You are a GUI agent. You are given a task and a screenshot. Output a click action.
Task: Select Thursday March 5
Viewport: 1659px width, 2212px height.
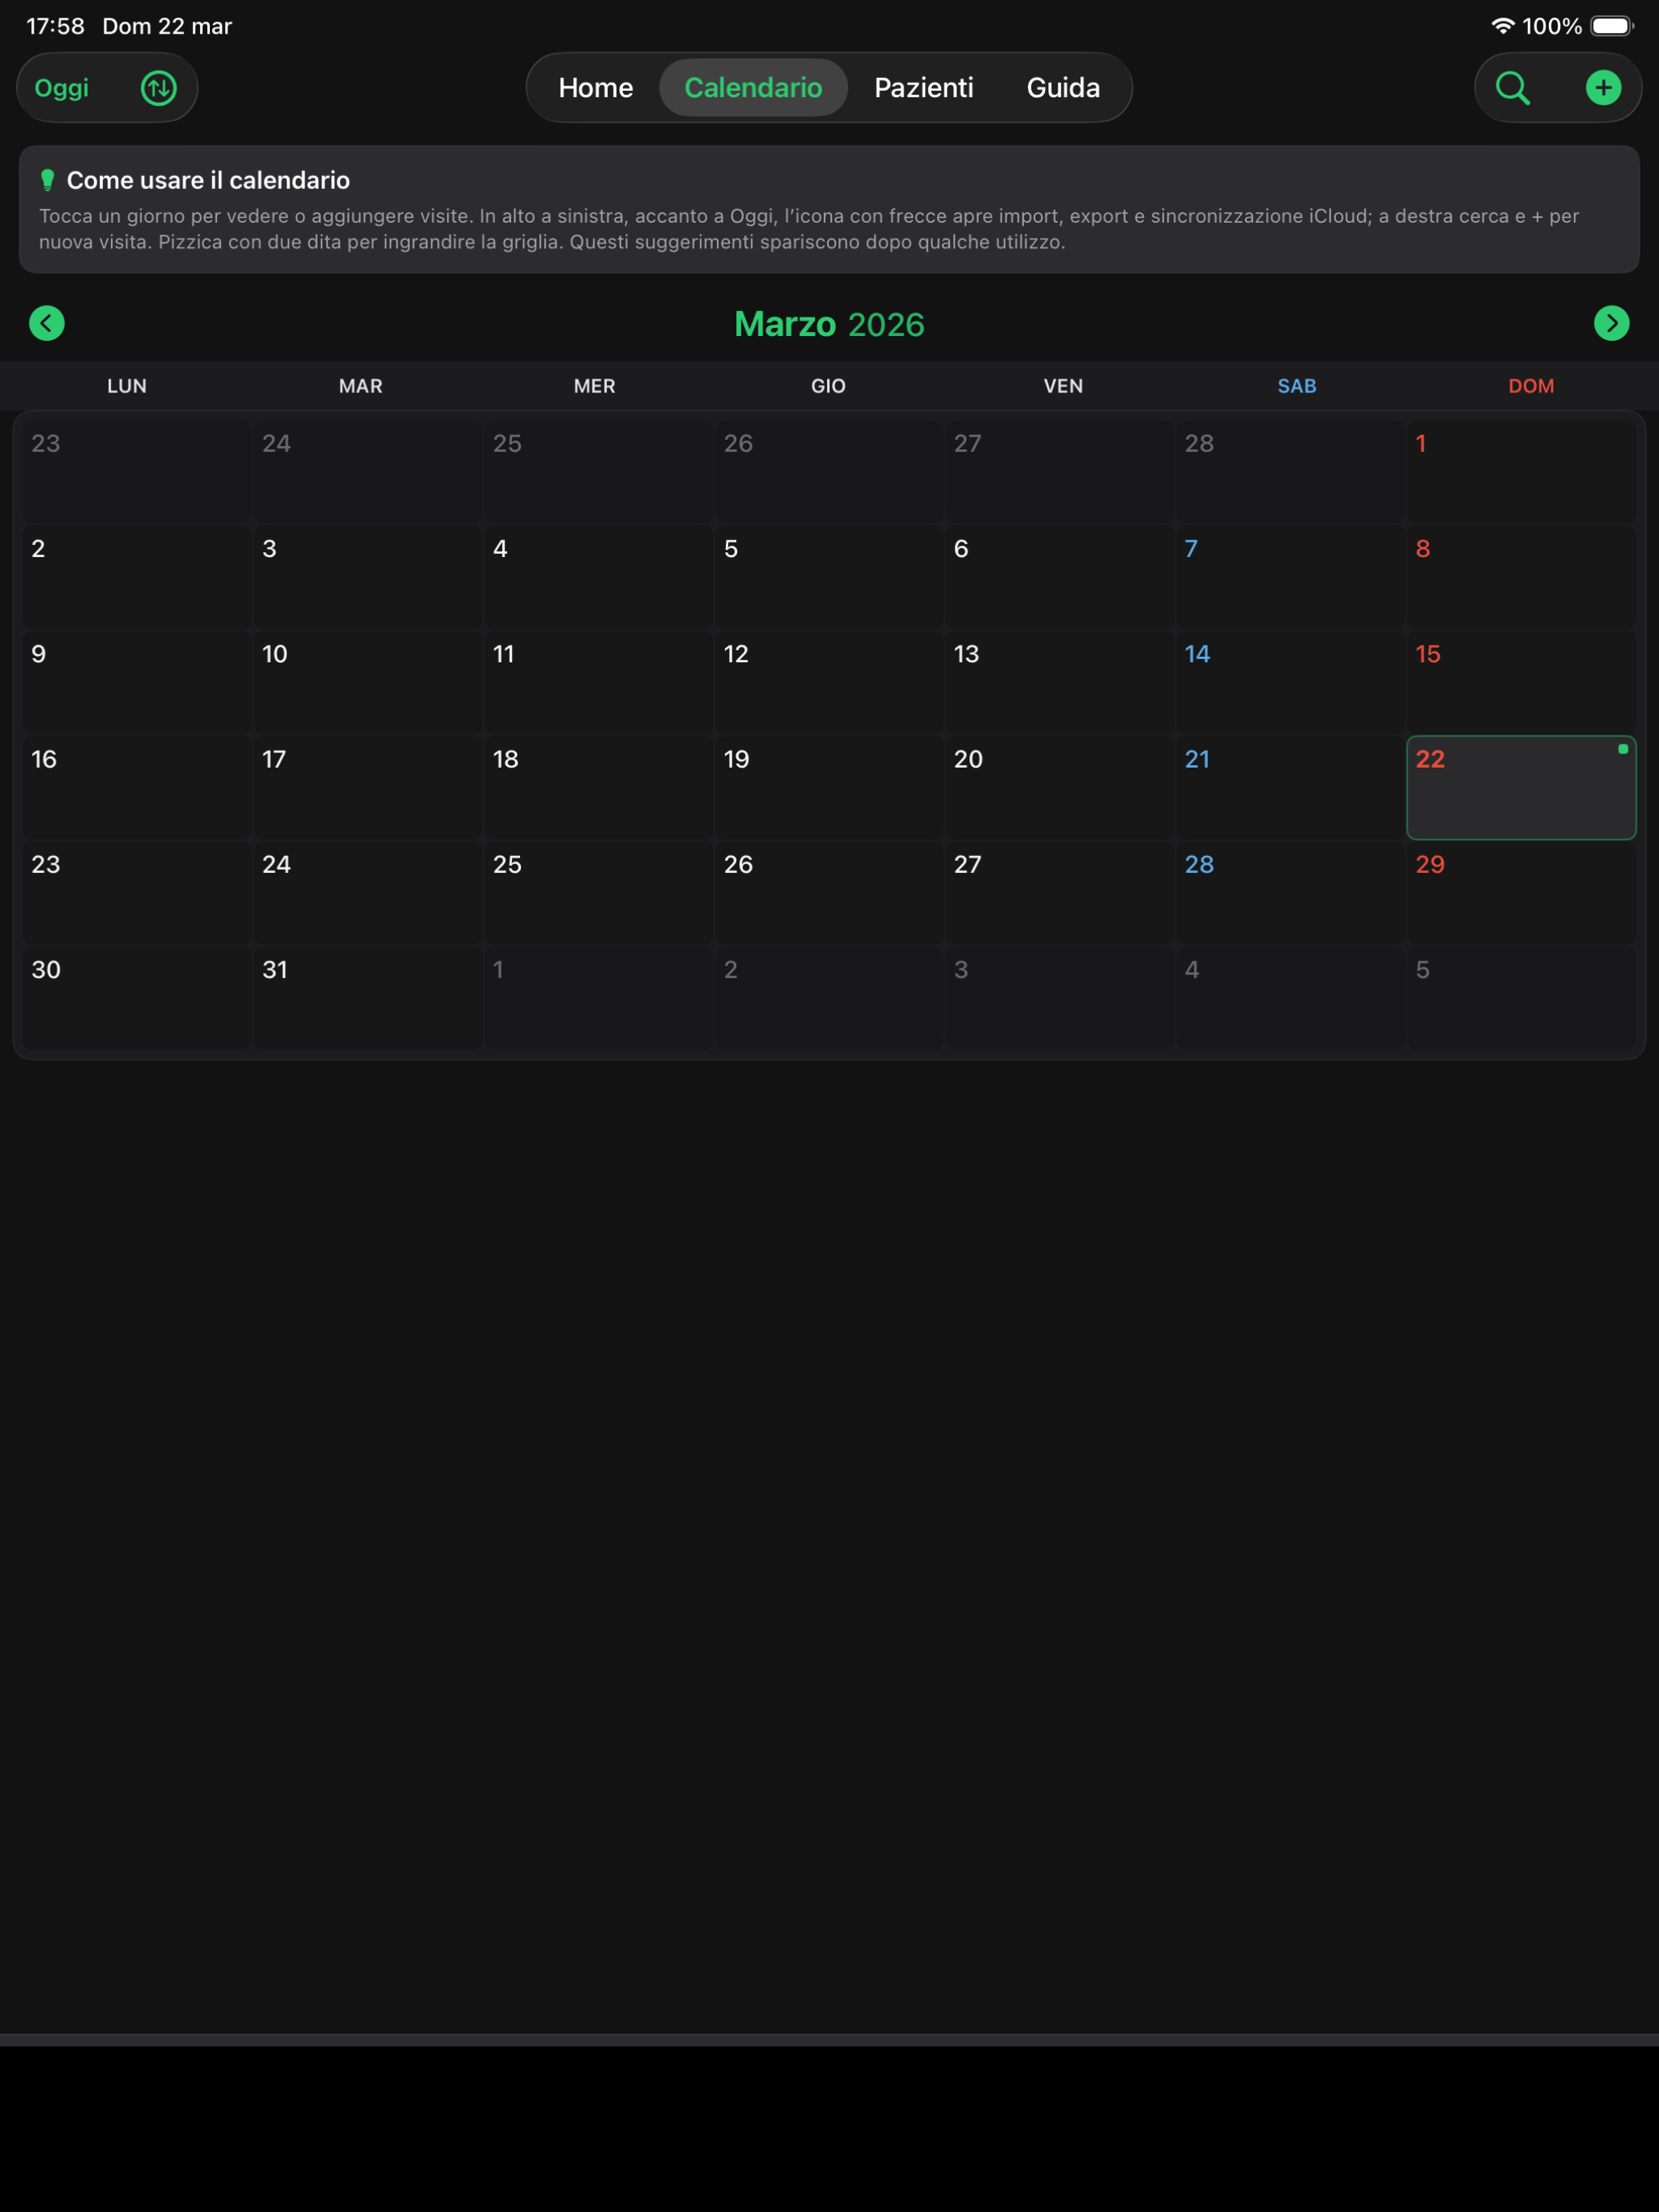pos(829,577)
